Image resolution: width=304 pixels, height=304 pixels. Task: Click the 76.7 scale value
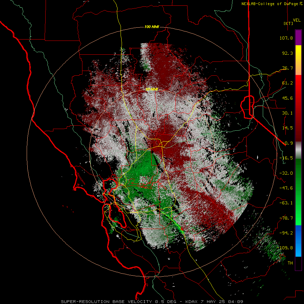click(x=287, y=68)
